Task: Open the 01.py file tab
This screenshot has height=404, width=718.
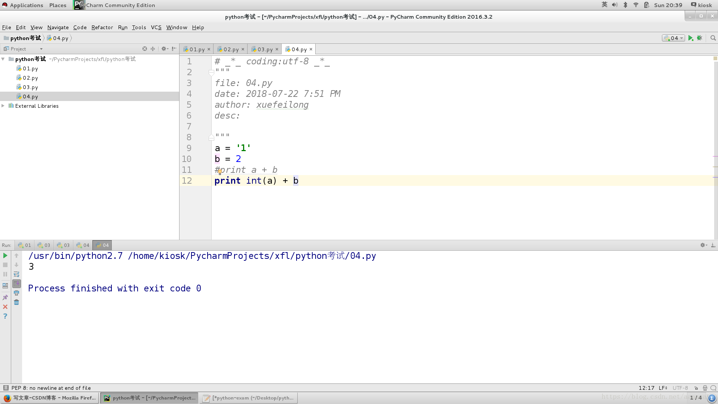Action: tap(197, 49)
